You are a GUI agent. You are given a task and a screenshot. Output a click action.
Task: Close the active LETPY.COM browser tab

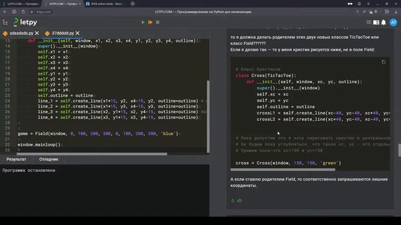click(80, 4)
